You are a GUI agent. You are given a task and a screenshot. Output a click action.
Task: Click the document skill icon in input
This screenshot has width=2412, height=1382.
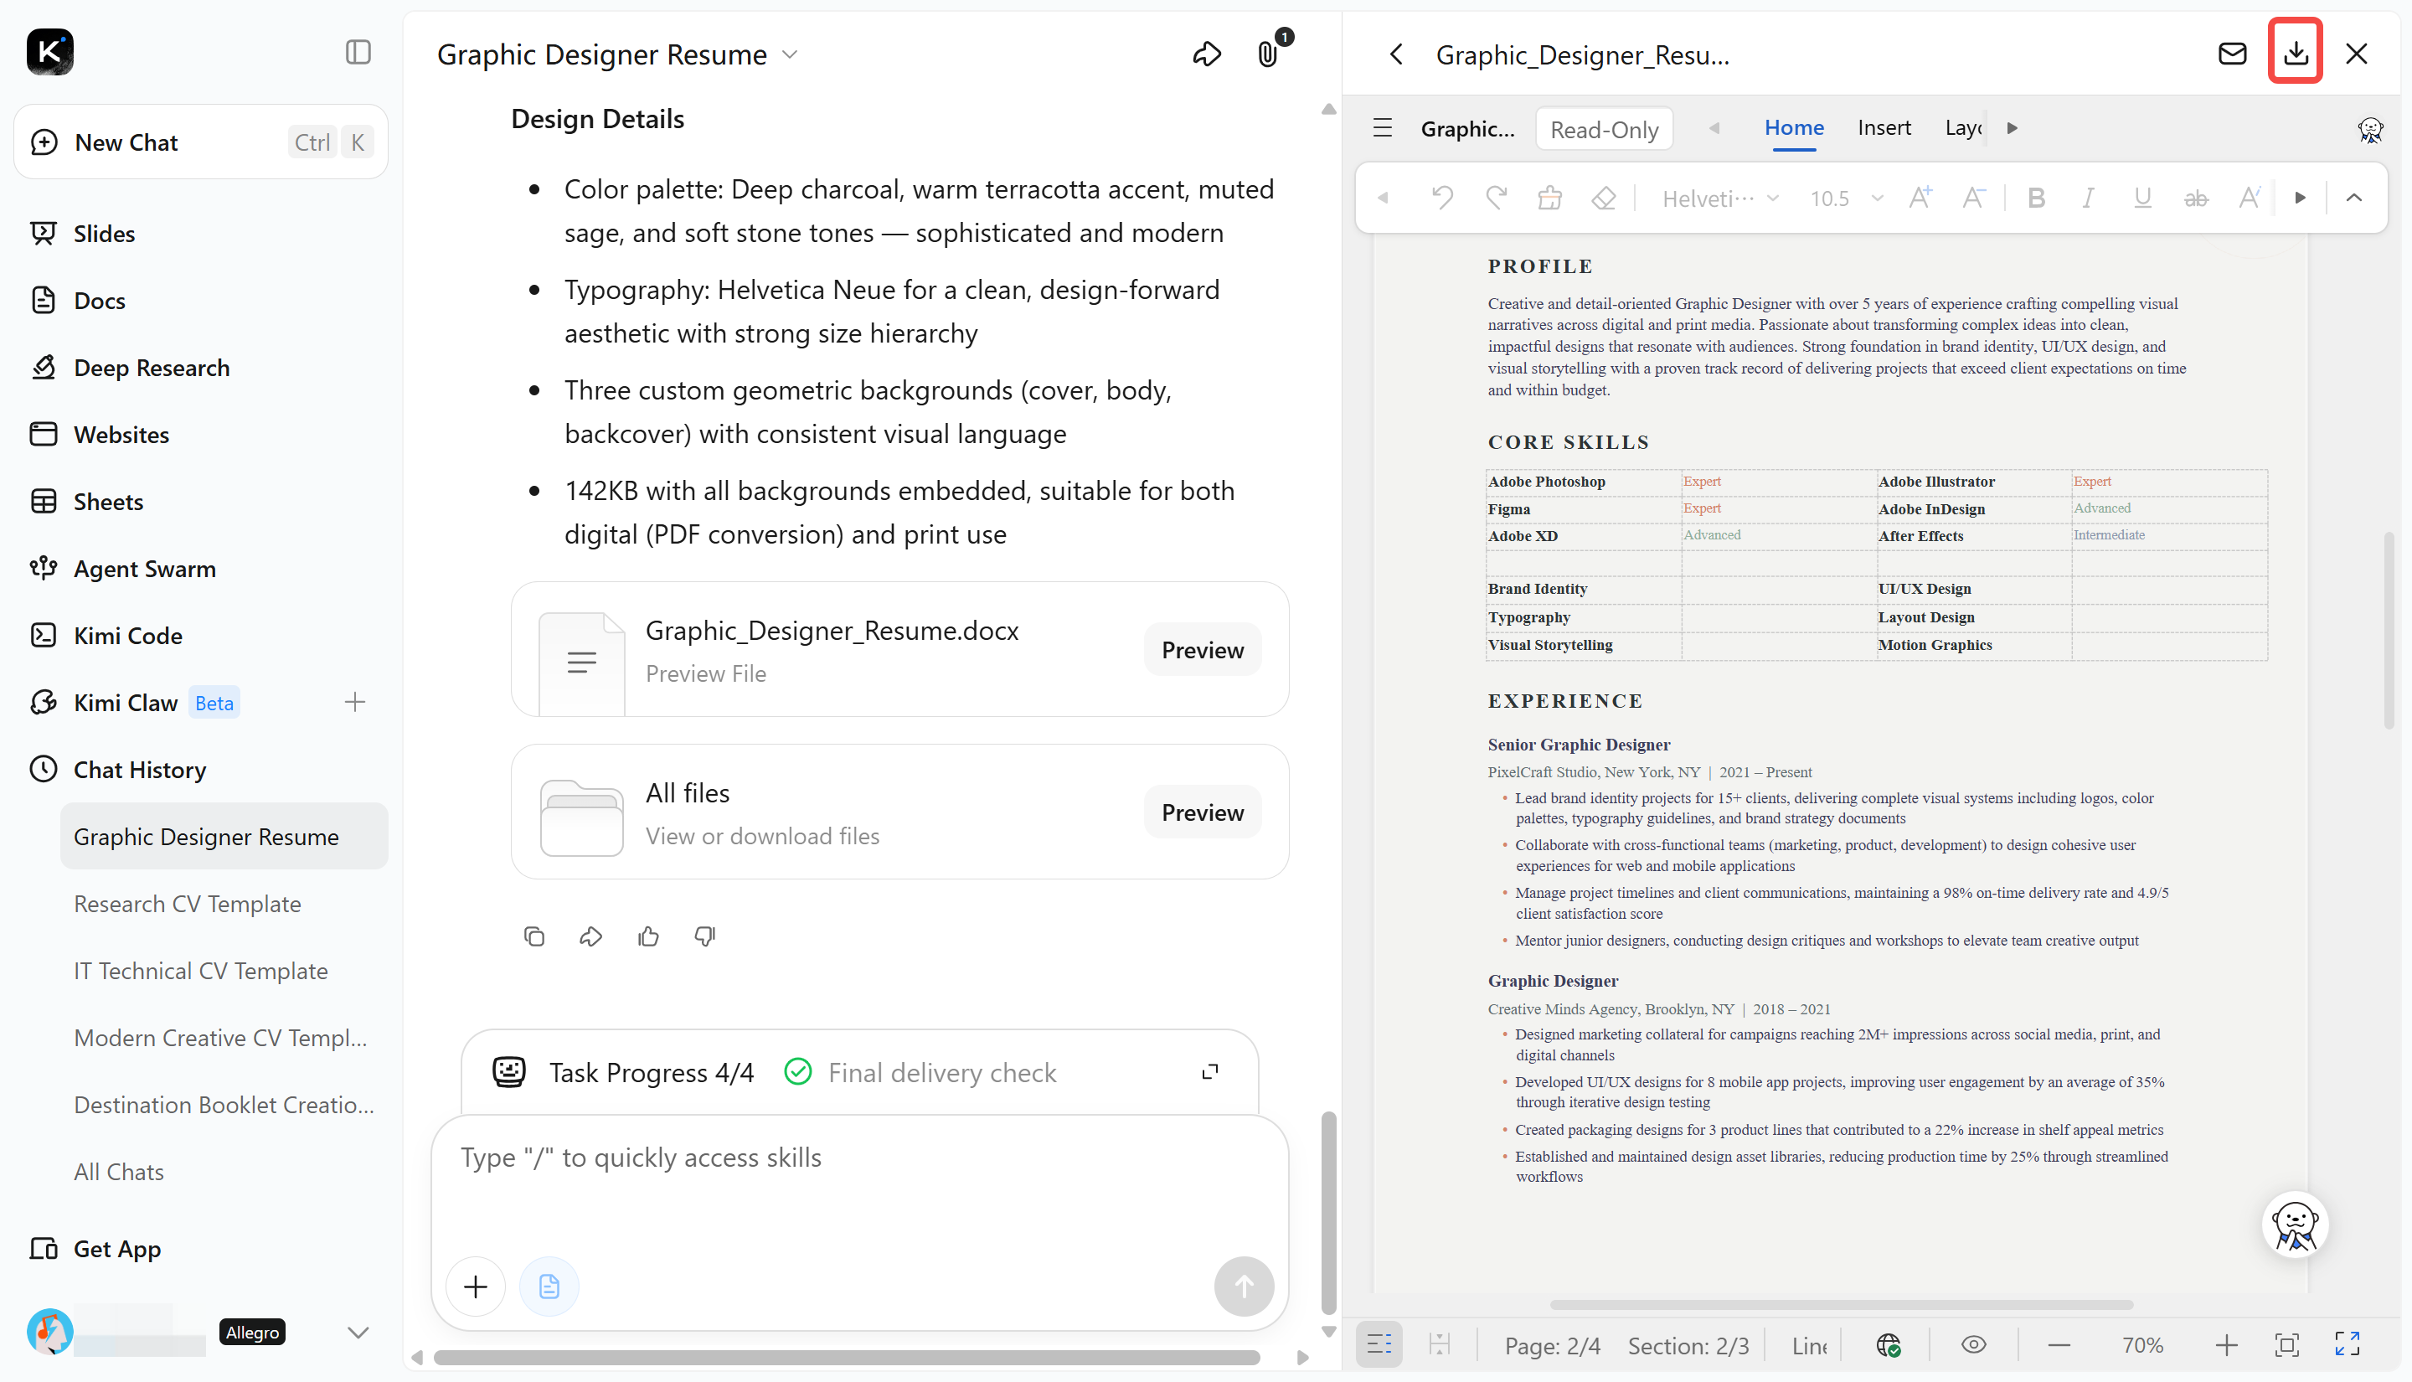pos(549,1287)
